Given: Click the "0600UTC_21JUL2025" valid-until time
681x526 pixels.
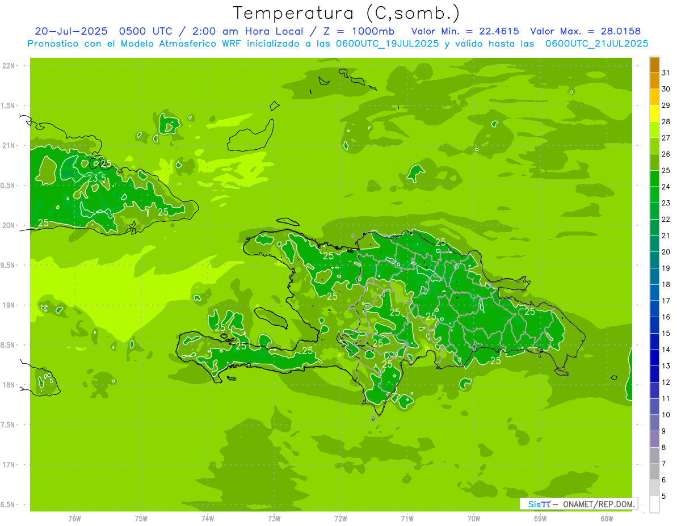Looking at the screenshot, I should click(596, 44).
